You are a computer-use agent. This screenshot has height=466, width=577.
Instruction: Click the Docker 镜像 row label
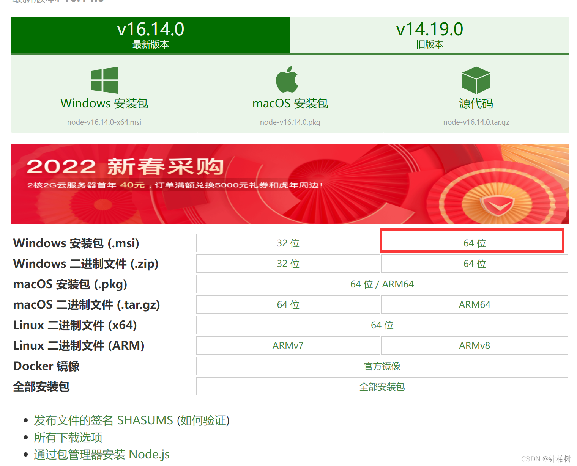(46, 366)
